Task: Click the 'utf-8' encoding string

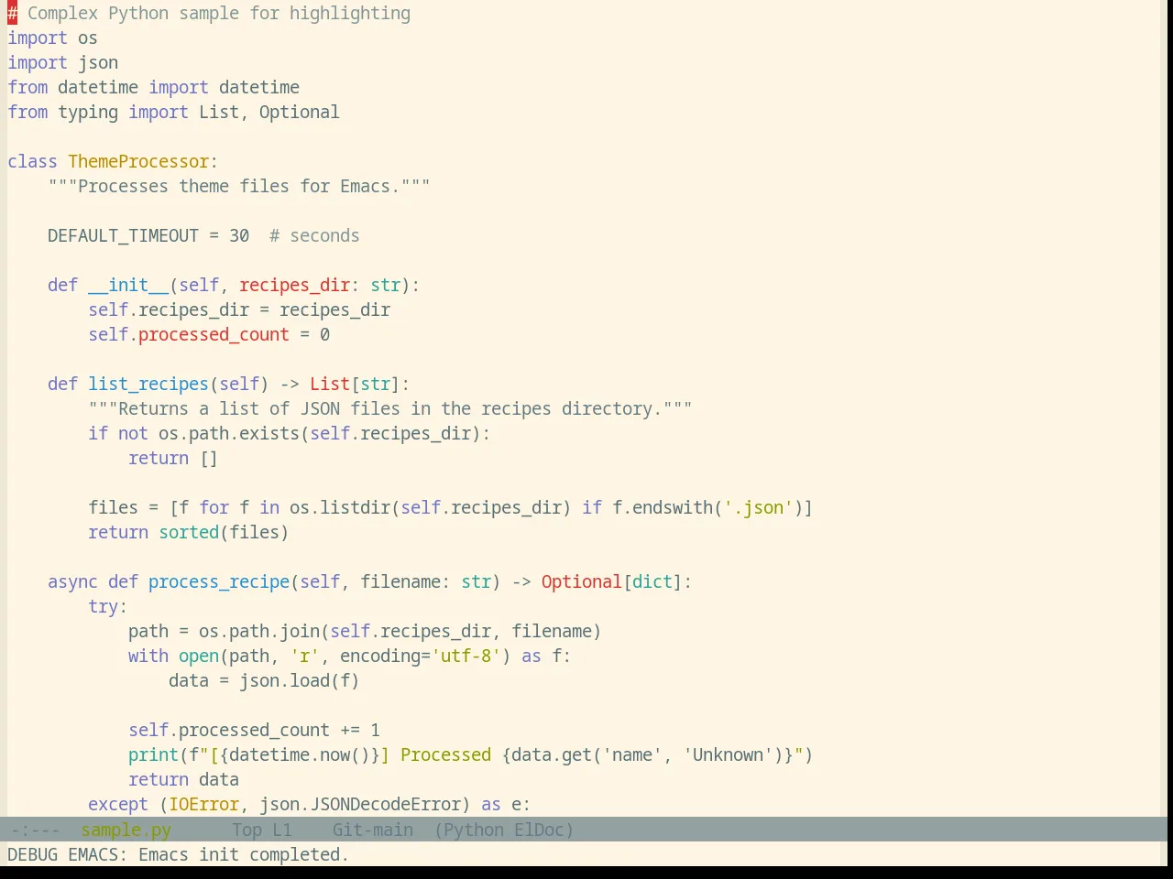Action: tap(466, 656)
